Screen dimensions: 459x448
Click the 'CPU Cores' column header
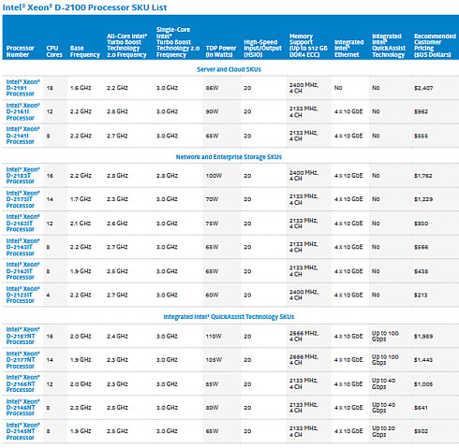tap(54, 51)
